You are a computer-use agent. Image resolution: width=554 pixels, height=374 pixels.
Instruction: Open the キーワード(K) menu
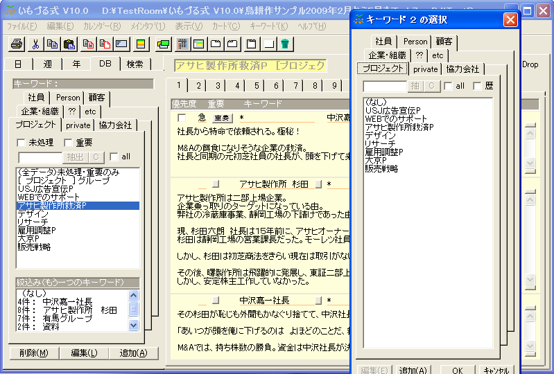pyautogui.click(x=269, y=26)
